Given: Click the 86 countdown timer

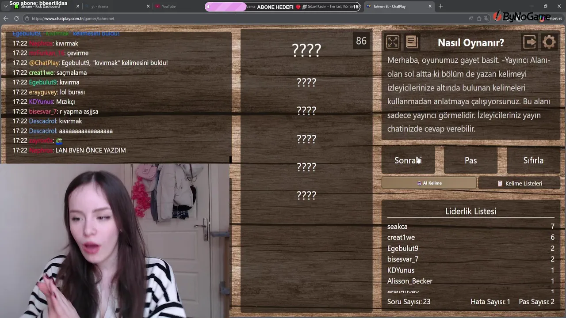Looking at the screenshot, I should [x=361, y=41].
